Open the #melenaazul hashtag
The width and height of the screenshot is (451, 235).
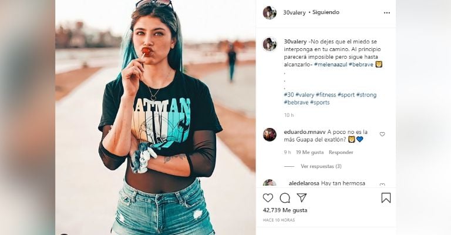click(x=330, y=65)
